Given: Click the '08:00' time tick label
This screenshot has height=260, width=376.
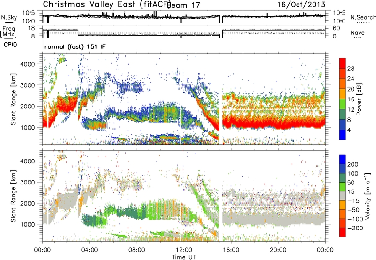Looking at the screenshot, I should tap(137, 250).
